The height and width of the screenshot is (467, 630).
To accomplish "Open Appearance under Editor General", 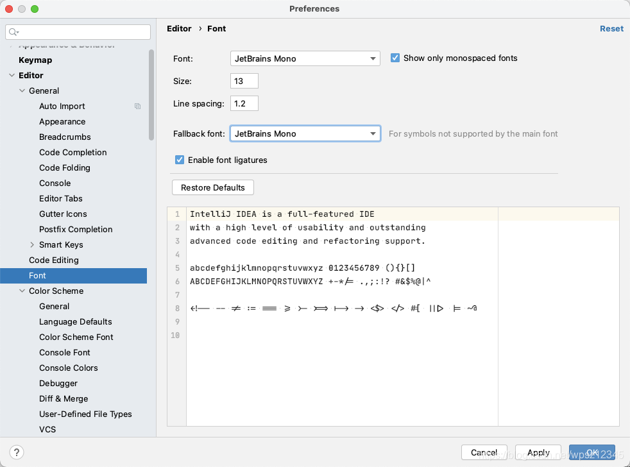I will tap(62, 121).
